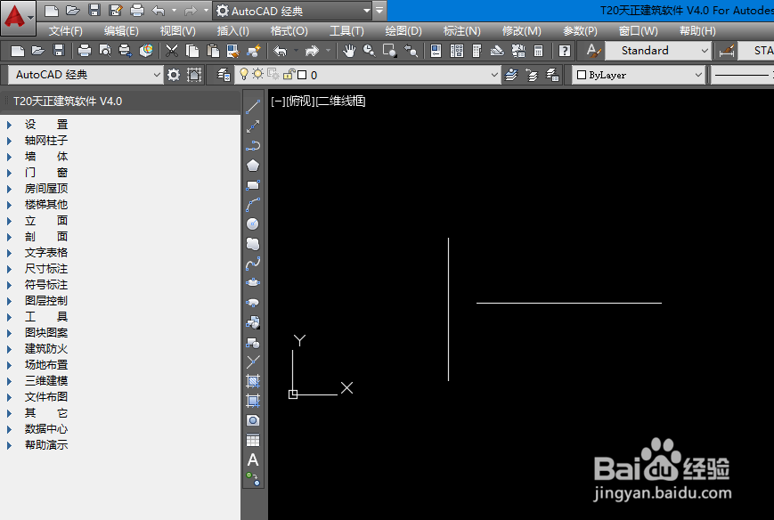Click the Plot Preview icon
This screenshot has height=520, width=774.
click(x=105, y=51)
